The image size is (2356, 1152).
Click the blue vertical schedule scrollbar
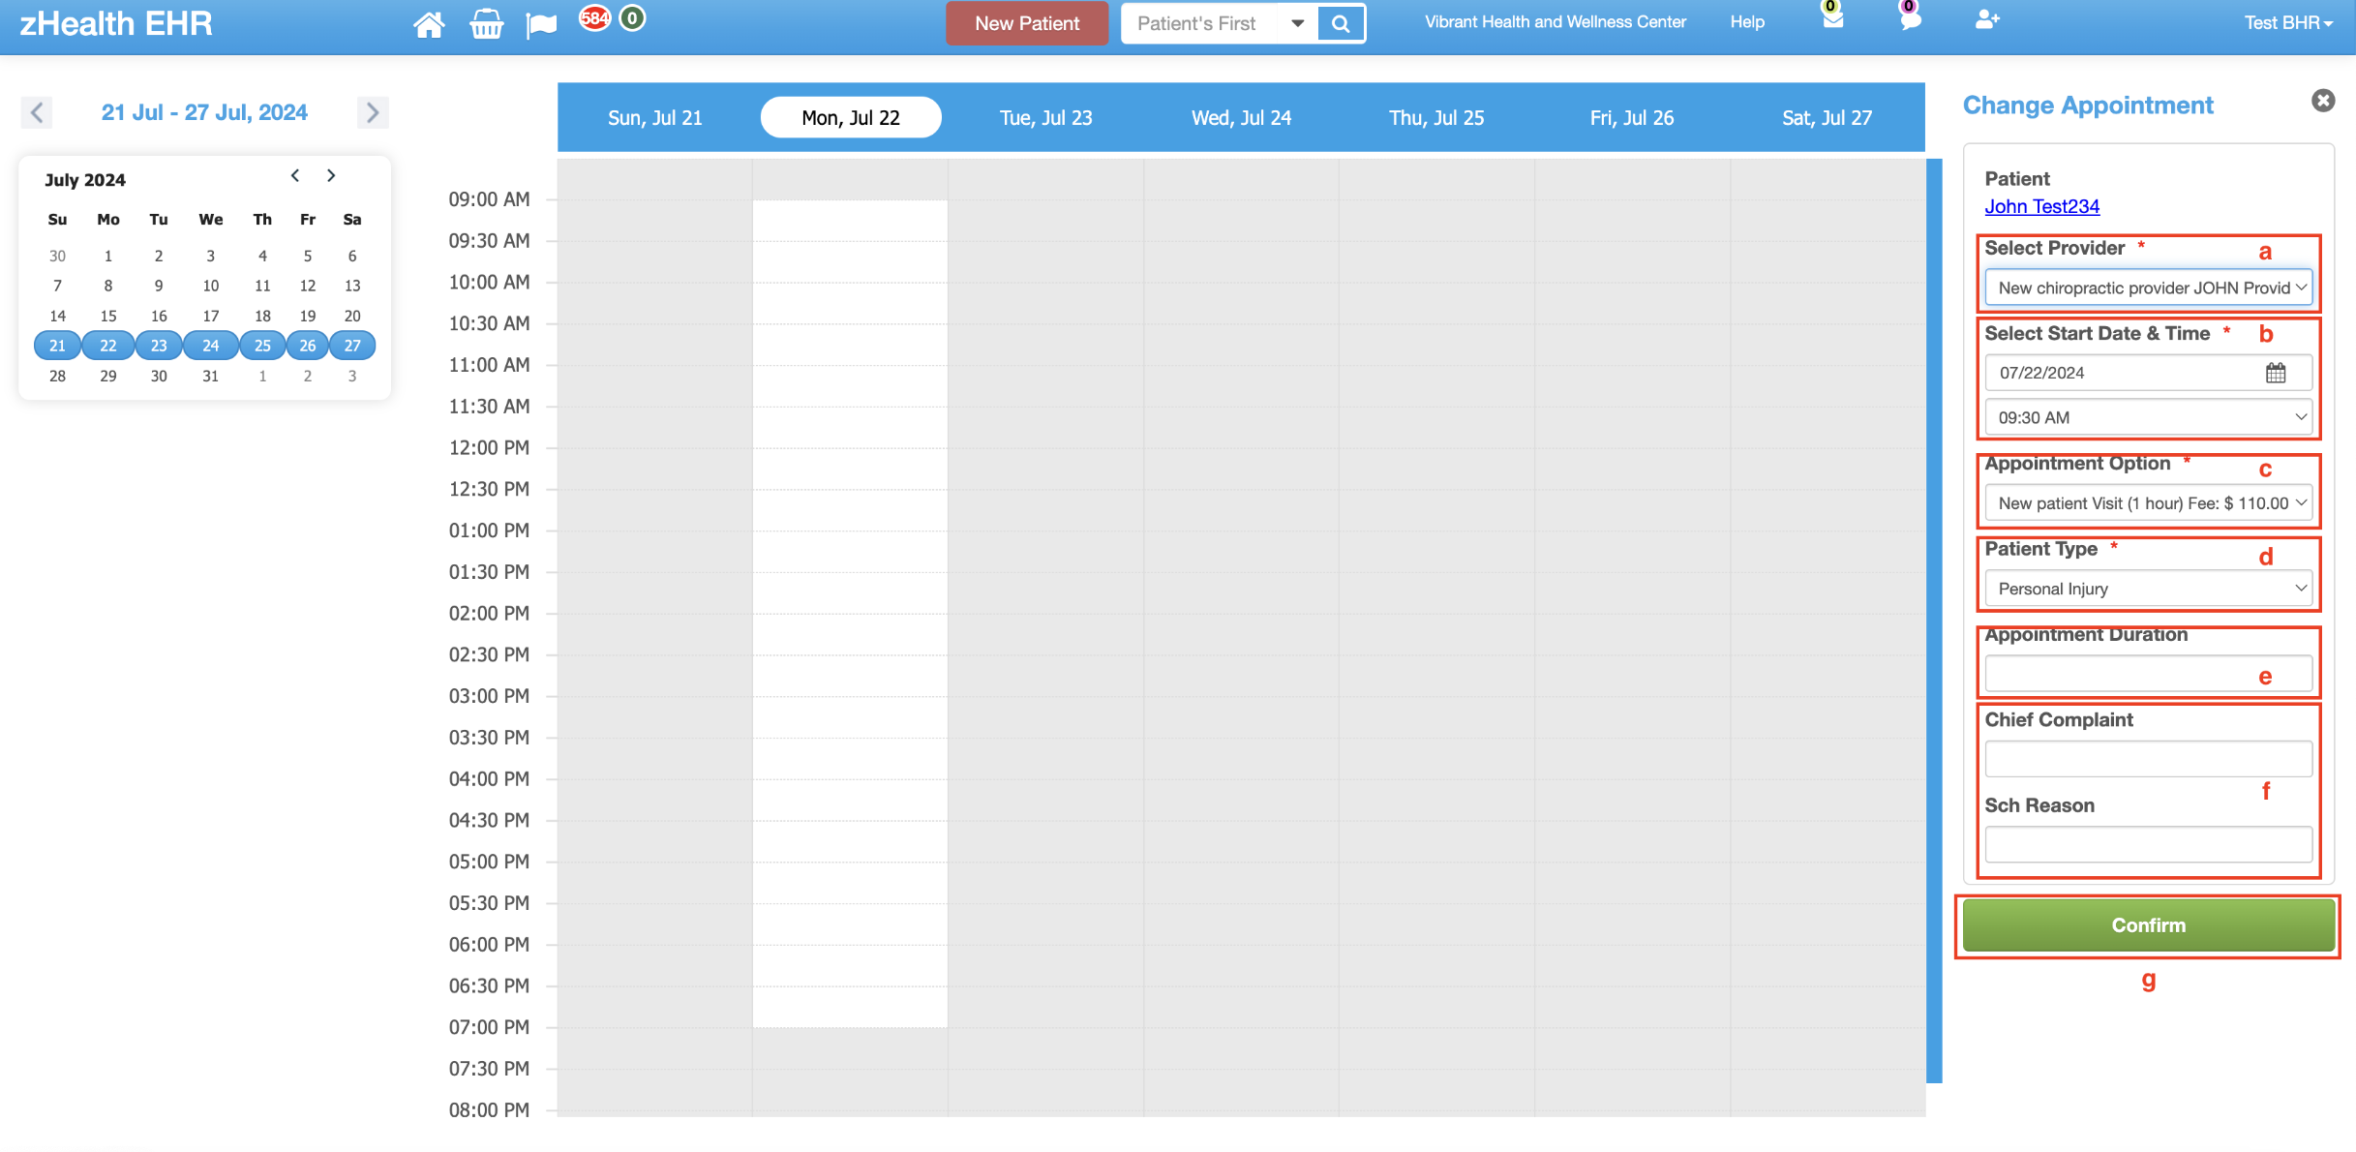[x=1934, y=620]
